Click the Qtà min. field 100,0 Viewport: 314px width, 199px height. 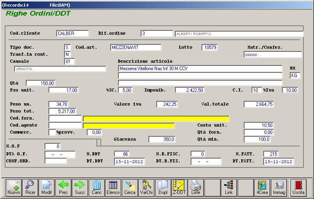[257, 139]
